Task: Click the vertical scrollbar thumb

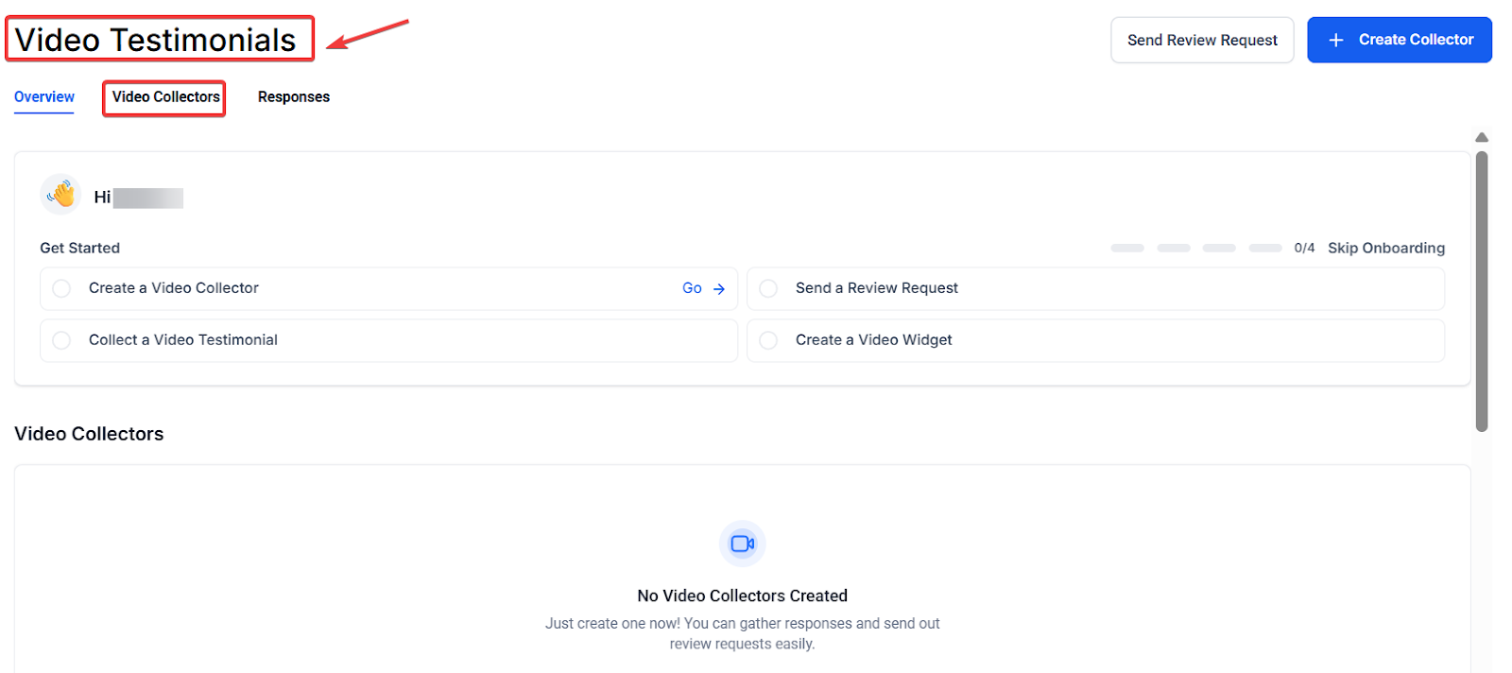Action: tap(1481, 291)
